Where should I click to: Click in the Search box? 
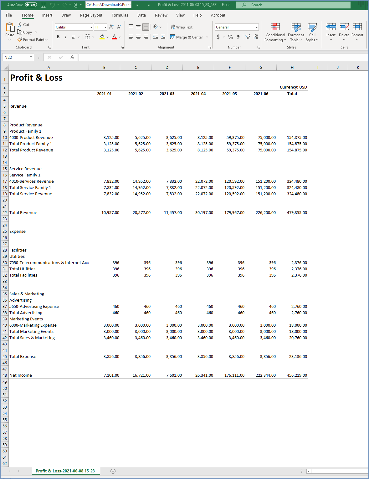click(294, 5)
